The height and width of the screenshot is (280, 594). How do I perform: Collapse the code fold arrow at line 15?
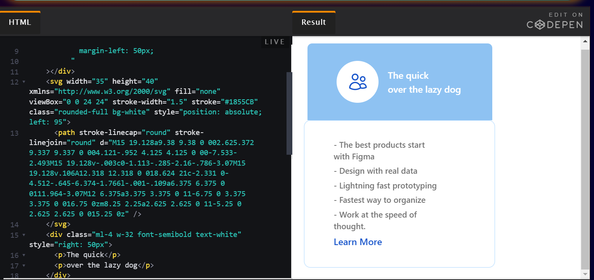(24, 235)
